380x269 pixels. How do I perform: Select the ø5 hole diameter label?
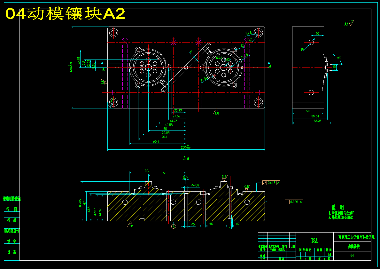193,224
